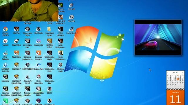This screenshot has width=188, height=105.
Task: Select day 31 in the calendar gadget
Action: point(175,85)
